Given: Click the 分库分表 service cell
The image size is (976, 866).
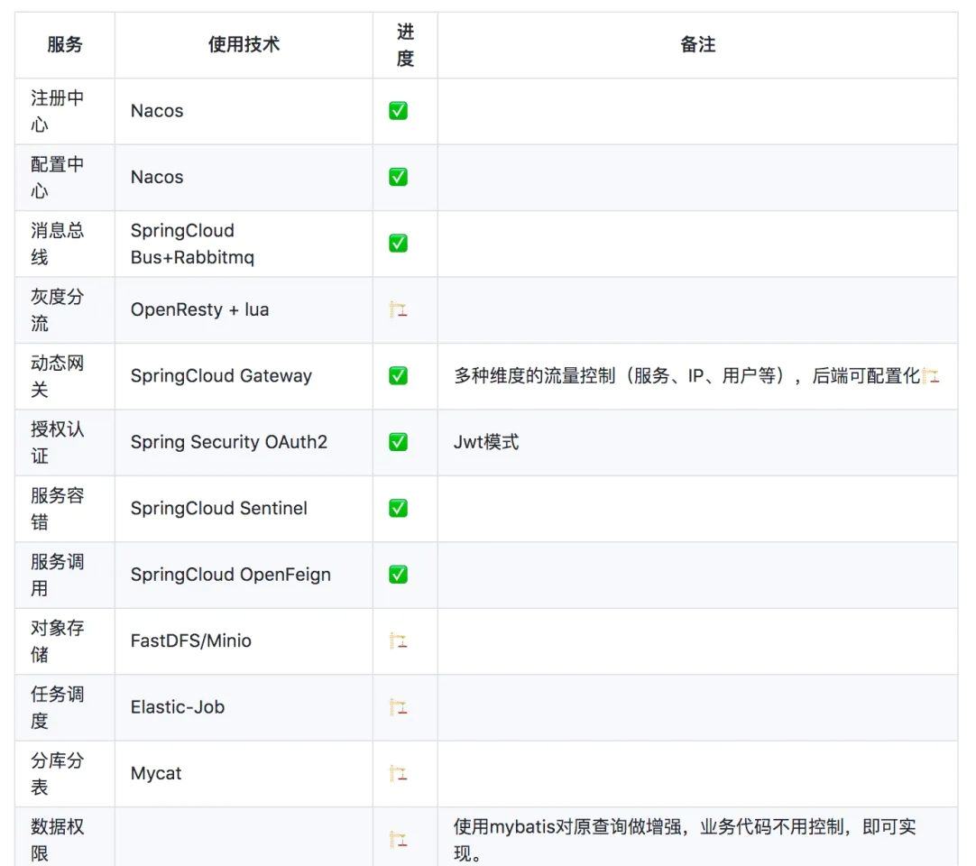Looking at the screenshot, I should pos(65,774).
